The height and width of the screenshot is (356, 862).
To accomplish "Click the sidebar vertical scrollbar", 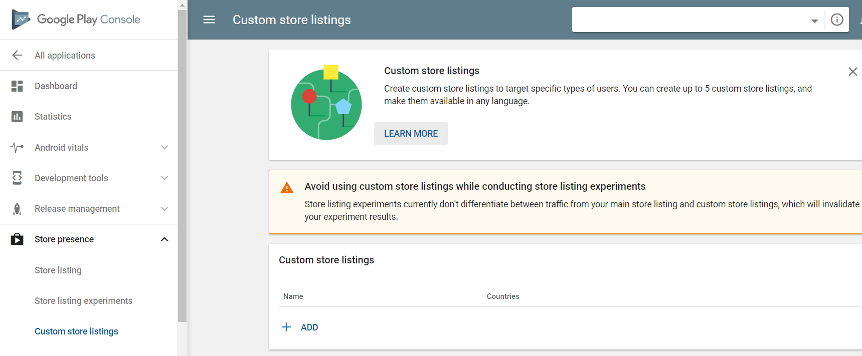I will pos(182,165).
